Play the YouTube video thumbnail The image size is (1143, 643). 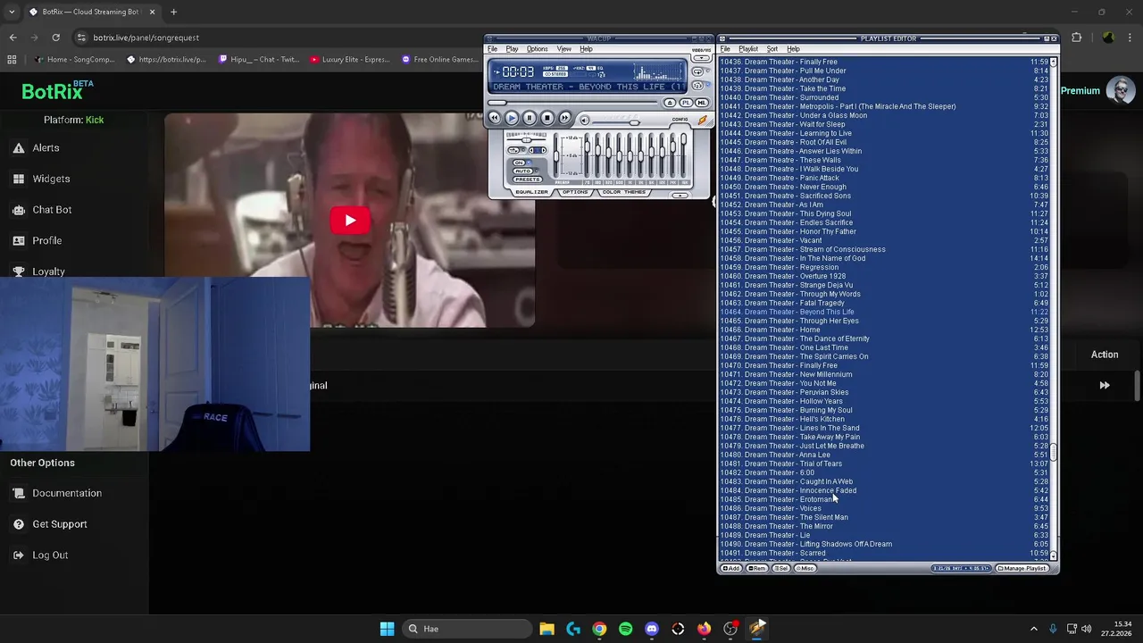point(349,221)
